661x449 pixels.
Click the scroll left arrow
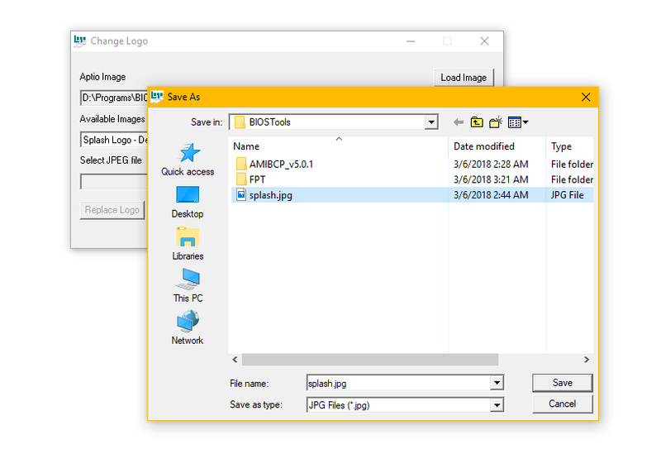[x=235, y=360]
